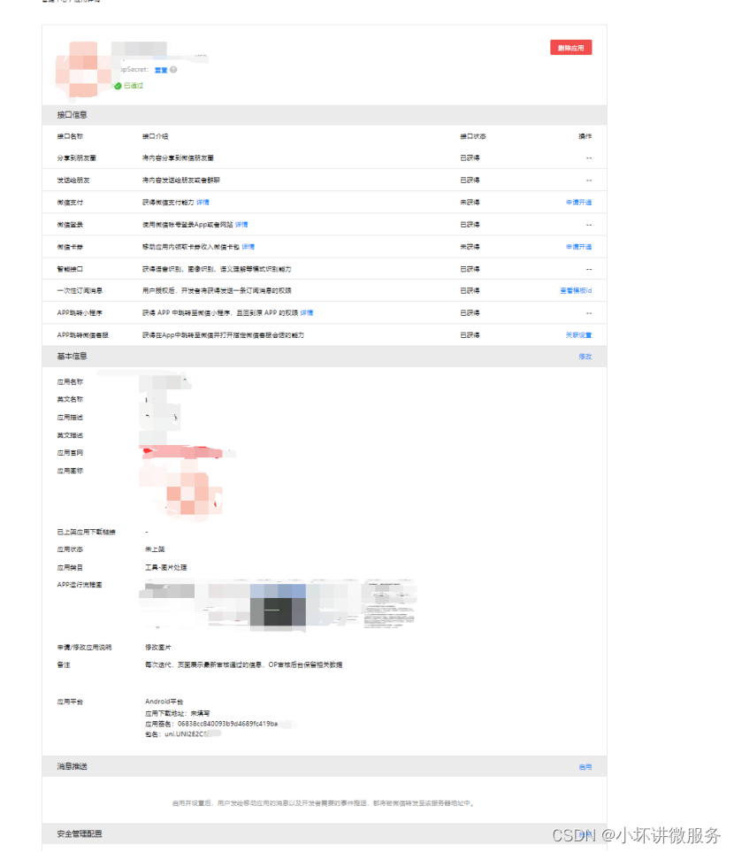Click the 接口名称 column header
The image size is (734, 852).
pyautogui.click(x=70, y=136)
